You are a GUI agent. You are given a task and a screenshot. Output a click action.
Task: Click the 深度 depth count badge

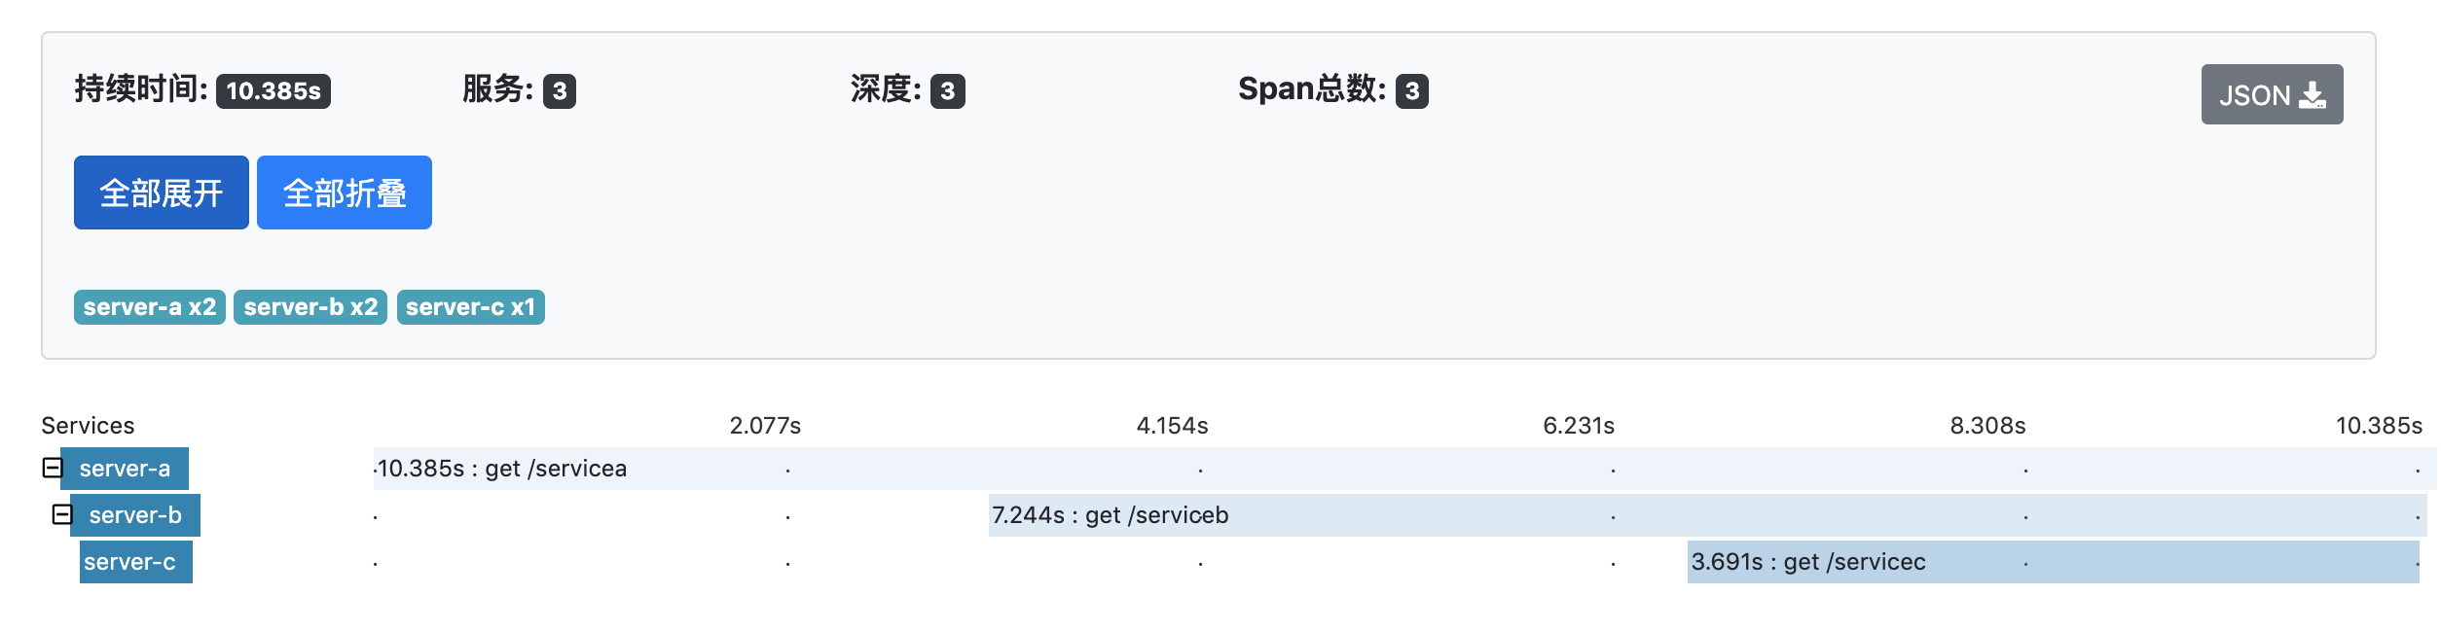947,90
